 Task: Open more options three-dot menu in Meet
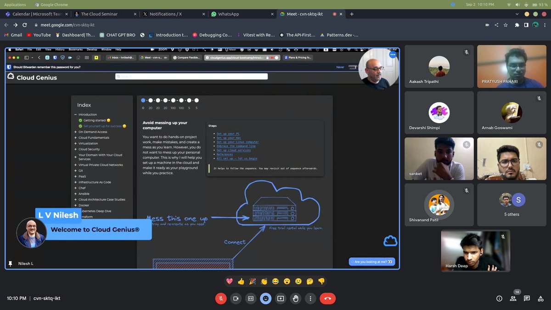pos(310,298)
